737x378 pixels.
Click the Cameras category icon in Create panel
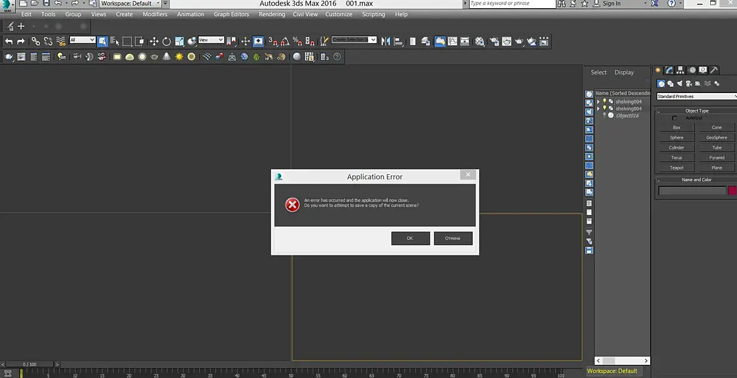tap(688, 84)
